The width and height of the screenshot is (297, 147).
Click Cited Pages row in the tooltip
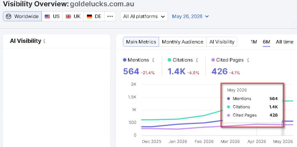point(252,115)
